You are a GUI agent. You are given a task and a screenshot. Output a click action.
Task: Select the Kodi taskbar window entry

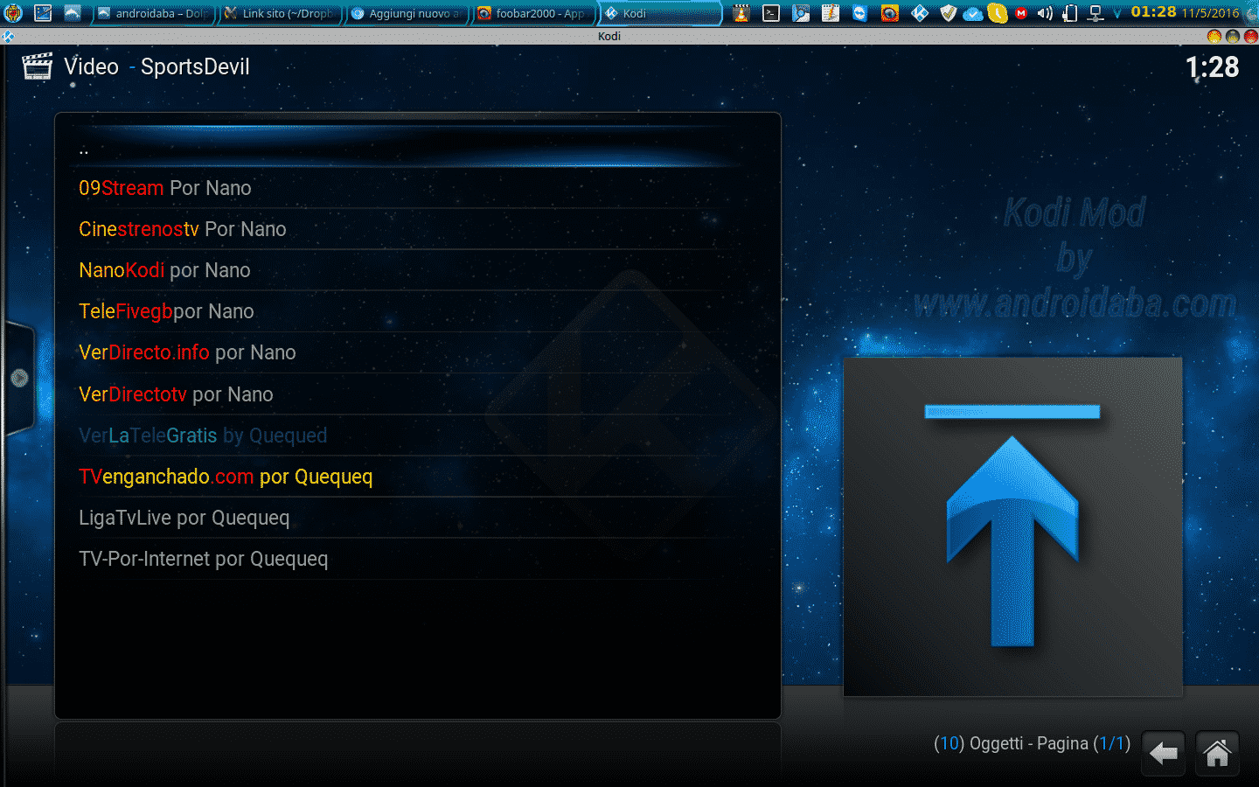(661, 13)
